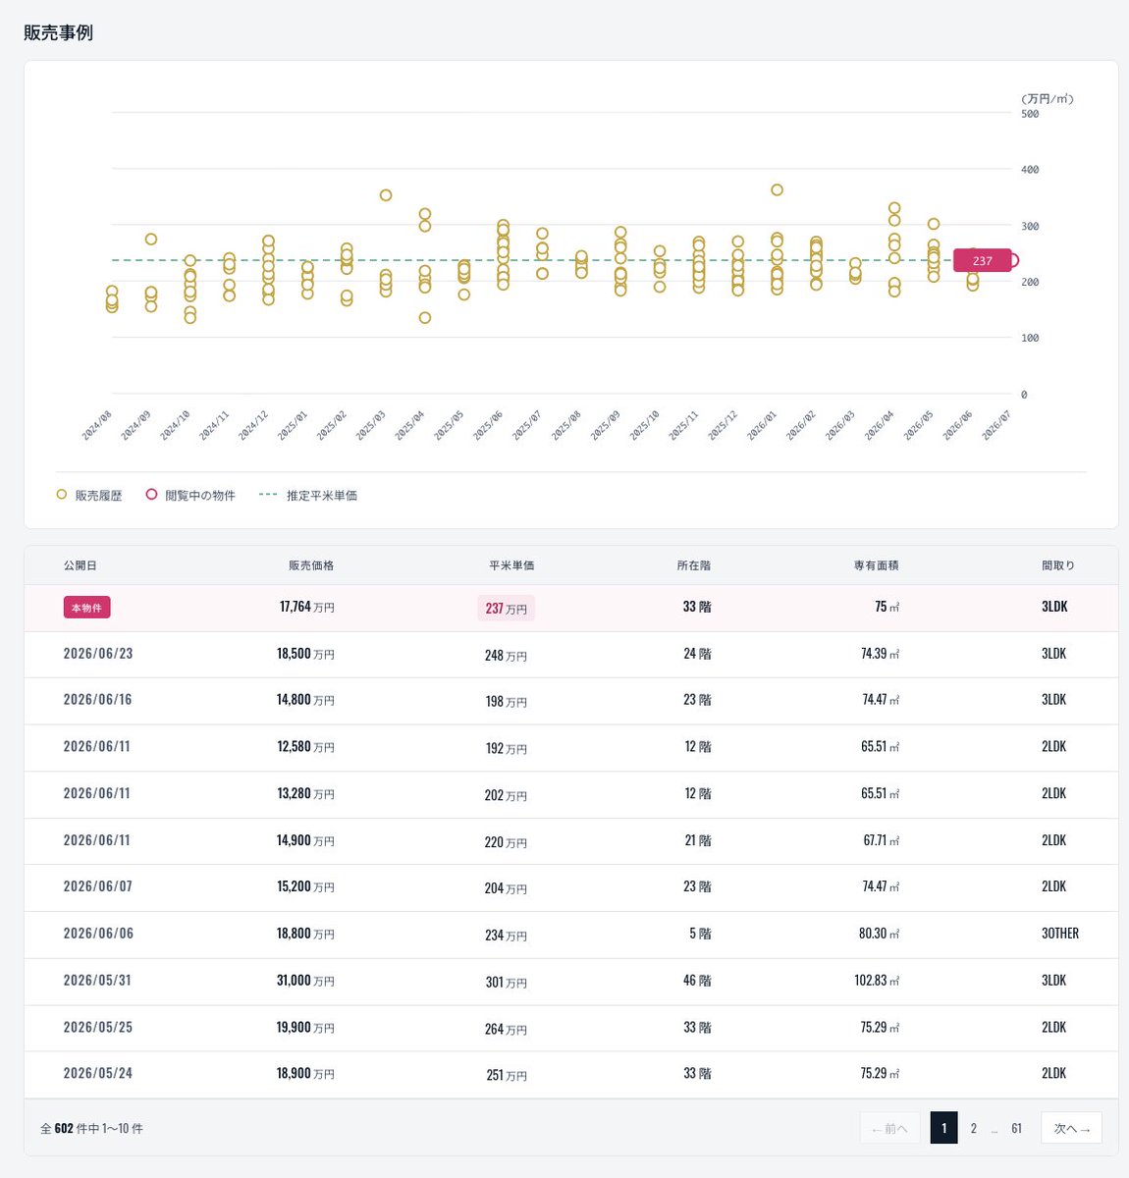Select current page 1 button

943,1129
